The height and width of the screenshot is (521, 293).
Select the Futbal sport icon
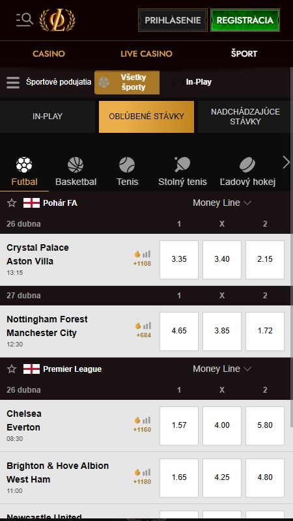click(x=24, y=165)
